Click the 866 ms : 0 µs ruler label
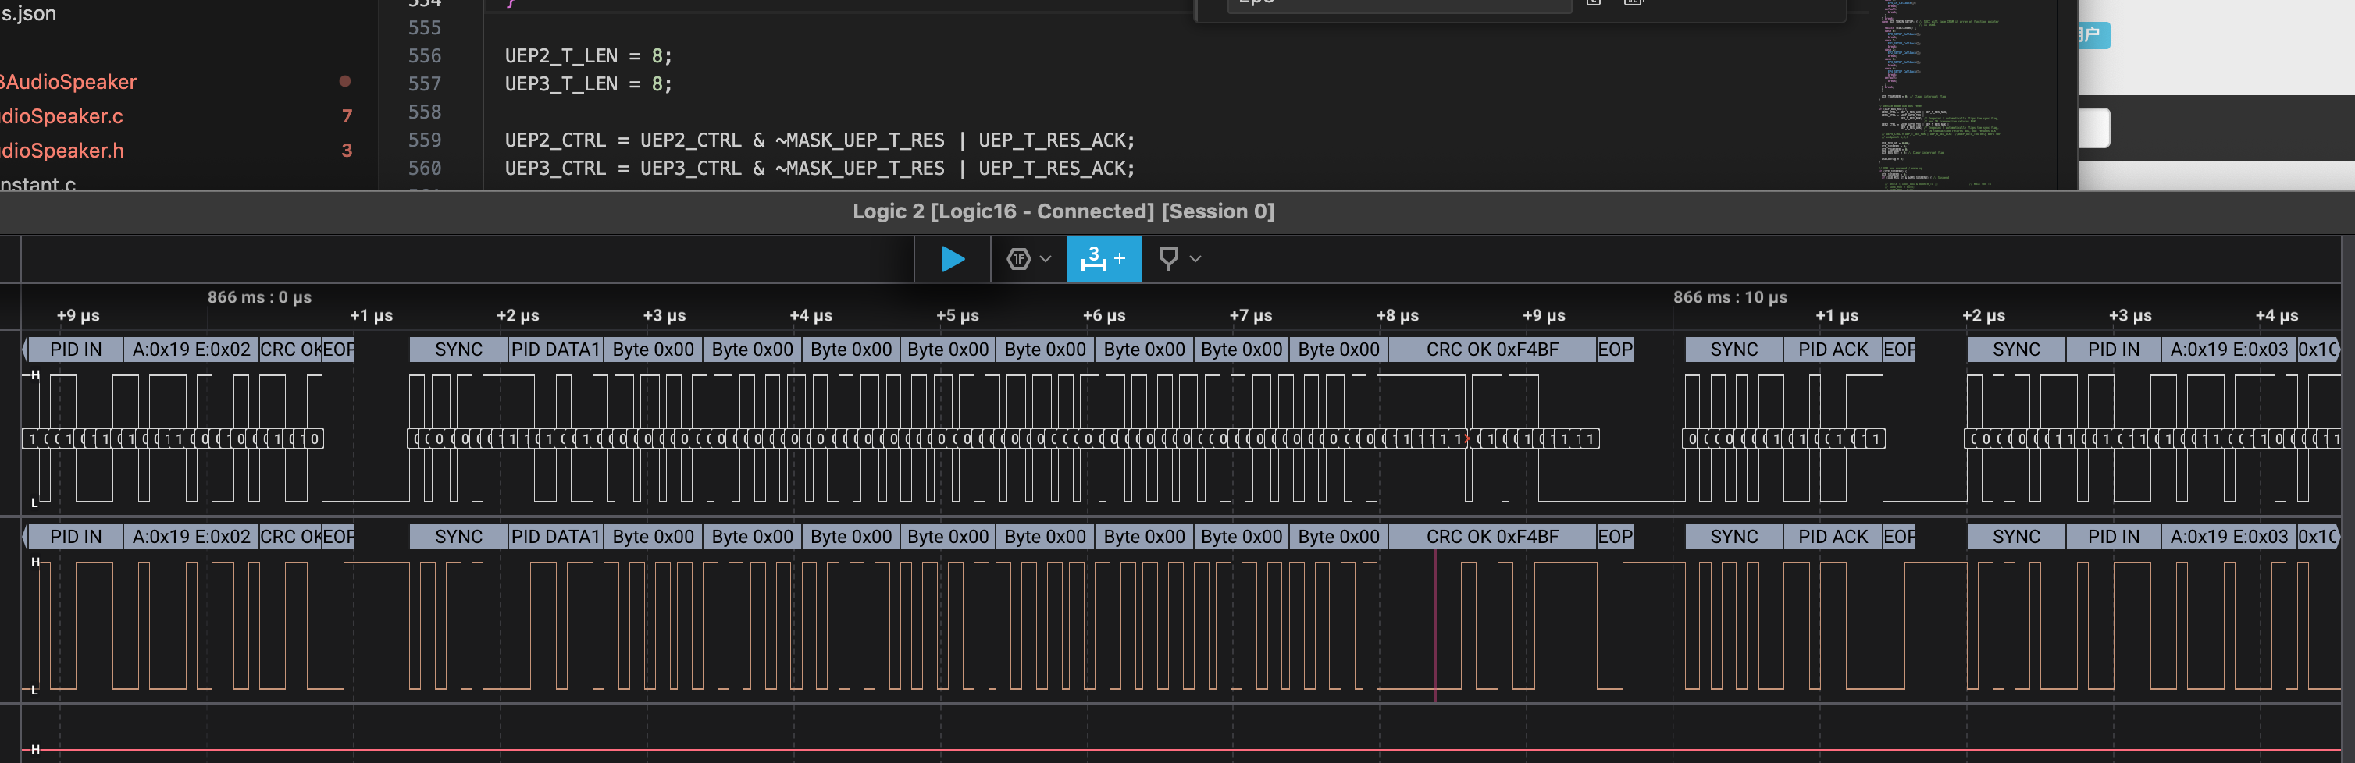2355x763 pixels. click(x=260, y=297)
